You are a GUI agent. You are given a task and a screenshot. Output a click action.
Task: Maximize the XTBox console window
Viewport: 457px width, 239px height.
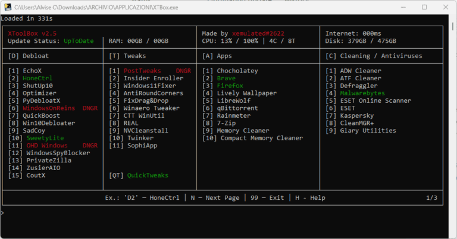click(x=424, y=7)
